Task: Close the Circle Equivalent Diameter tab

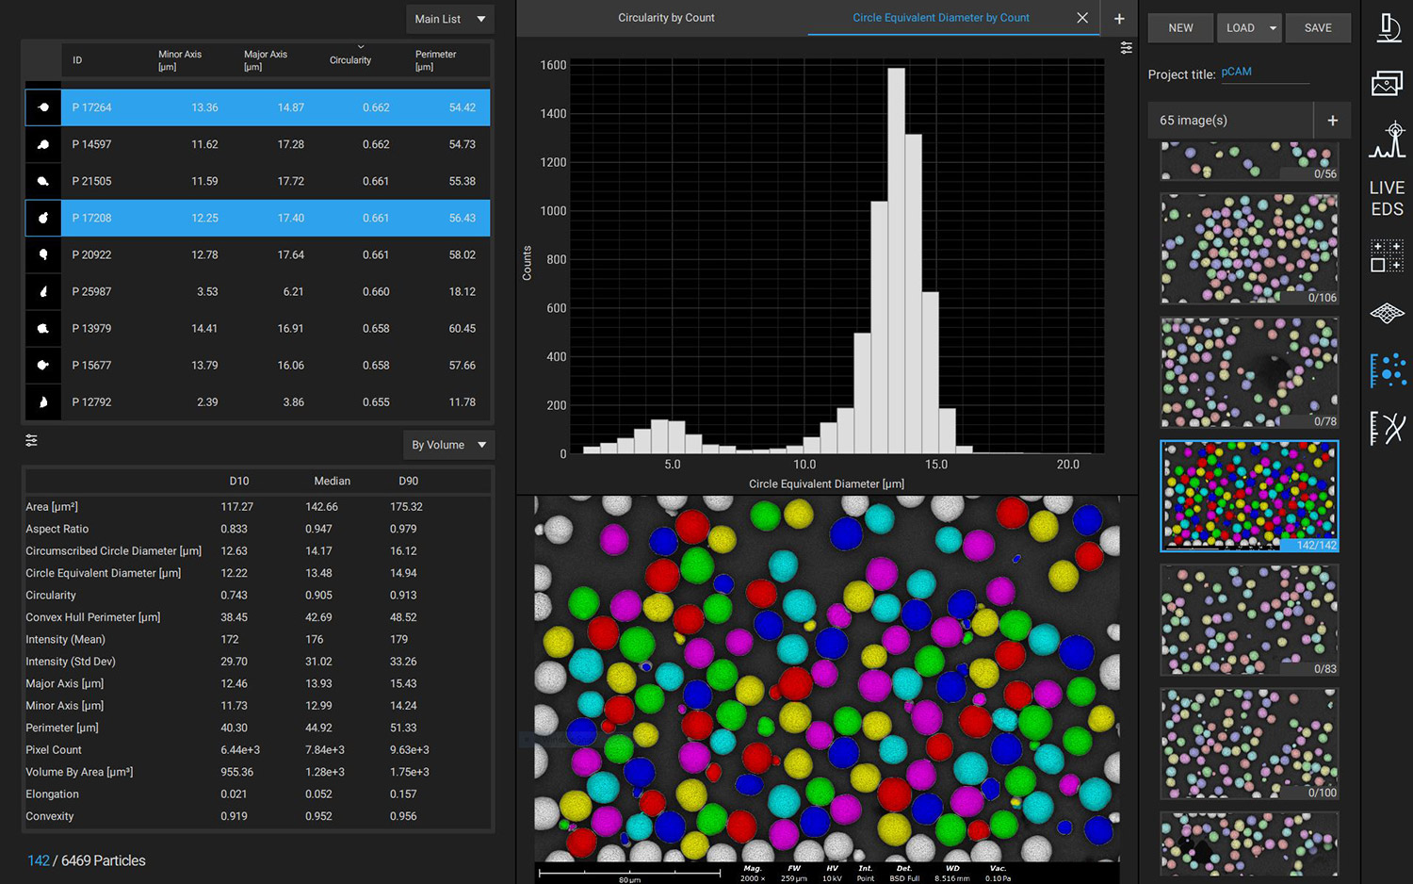Action: 1082,18
